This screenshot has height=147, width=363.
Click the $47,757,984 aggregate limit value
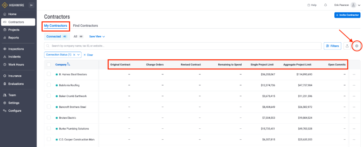pyautogui.click(x=305, y=85)
